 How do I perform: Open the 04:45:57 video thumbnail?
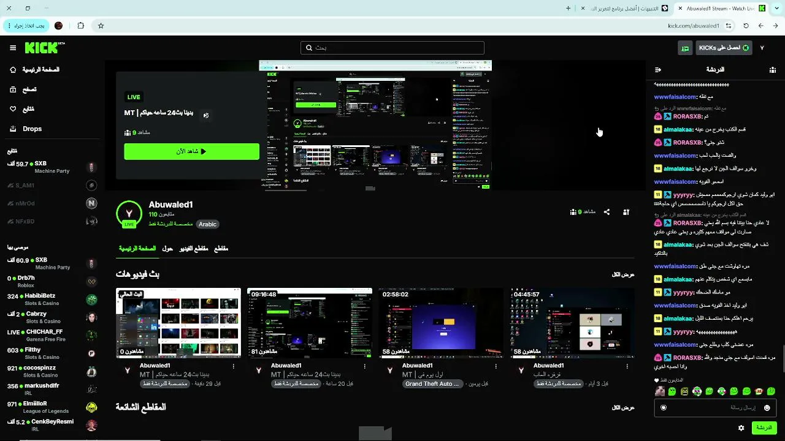coord(572,323)
